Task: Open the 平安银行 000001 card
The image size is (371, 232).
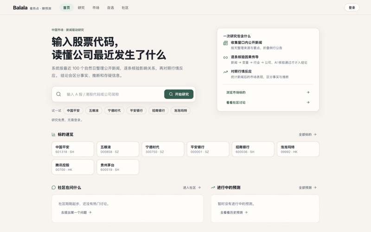Action: 208,149
